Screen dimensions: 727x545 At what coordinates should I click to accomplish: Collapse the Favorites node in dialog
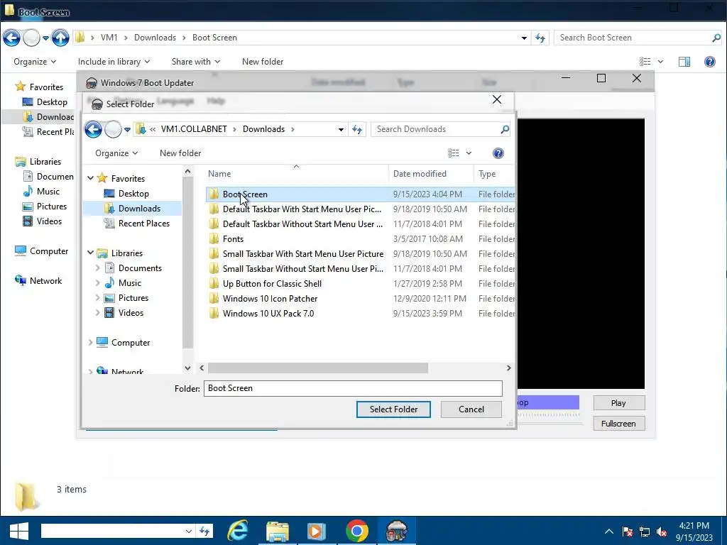90,178
